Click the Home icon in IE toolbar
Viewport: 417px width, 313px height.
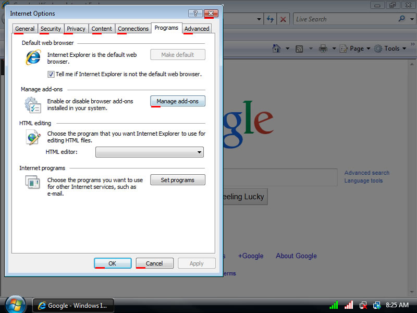point(277,49)
